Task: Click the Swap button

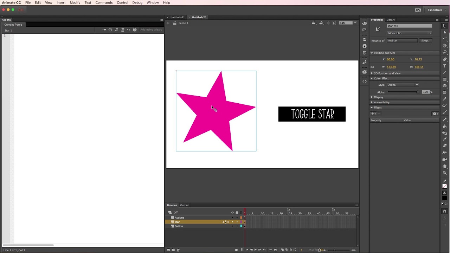Action: [426, 41]
